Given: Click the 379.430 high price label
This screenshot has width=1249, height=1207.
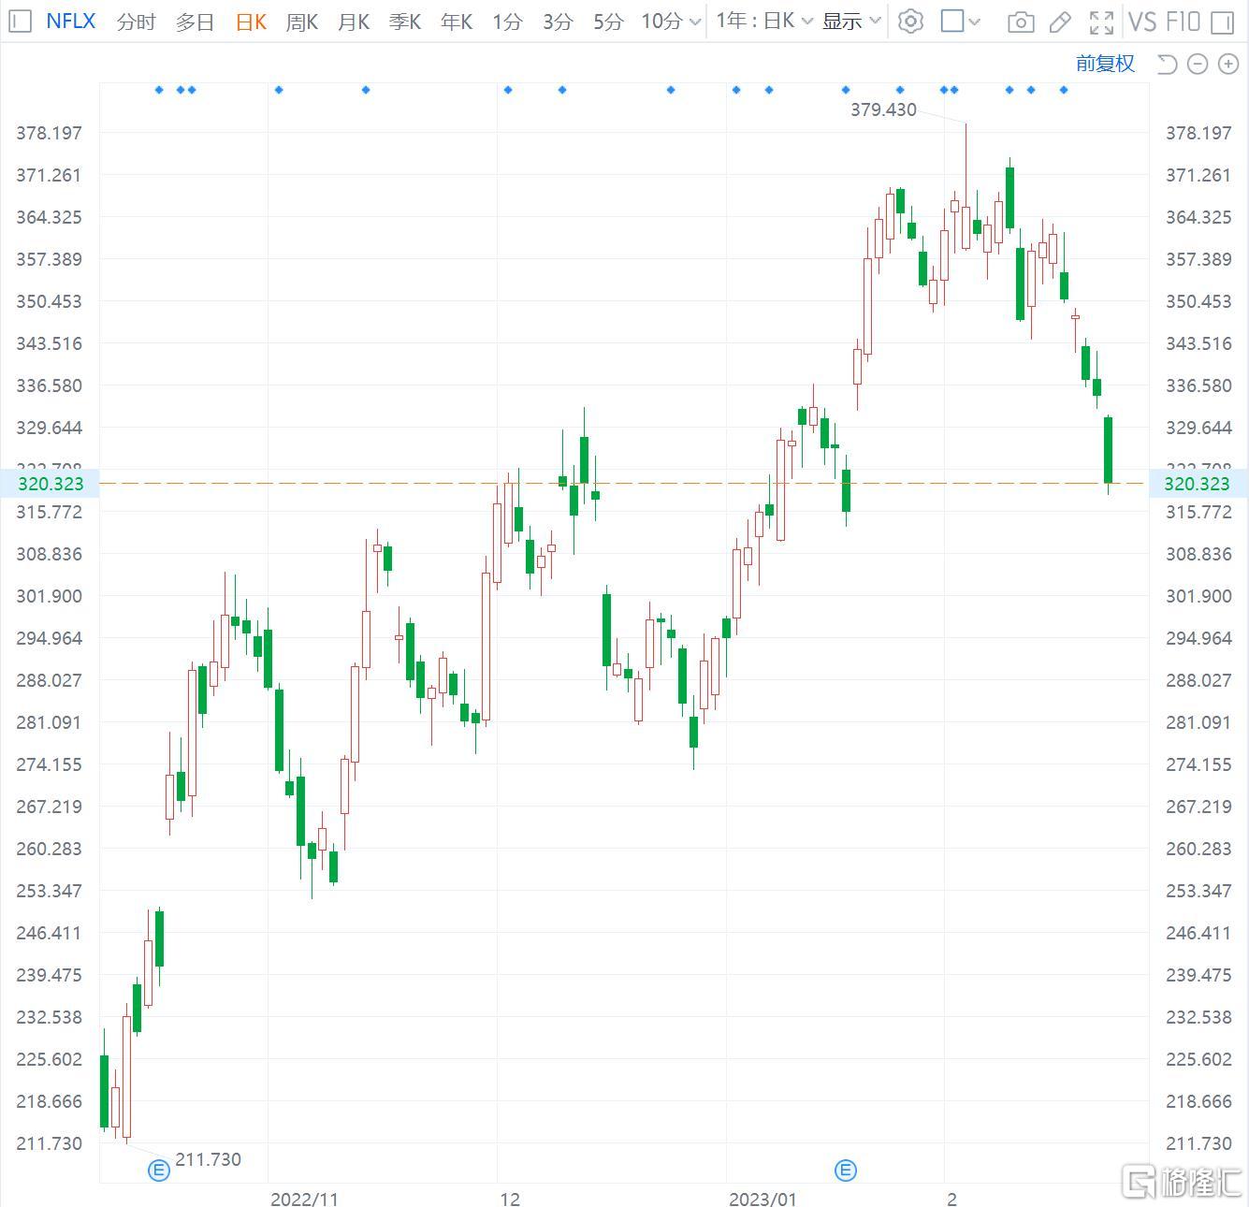Looking at the screenshot, I should click(x=883, y=109).
